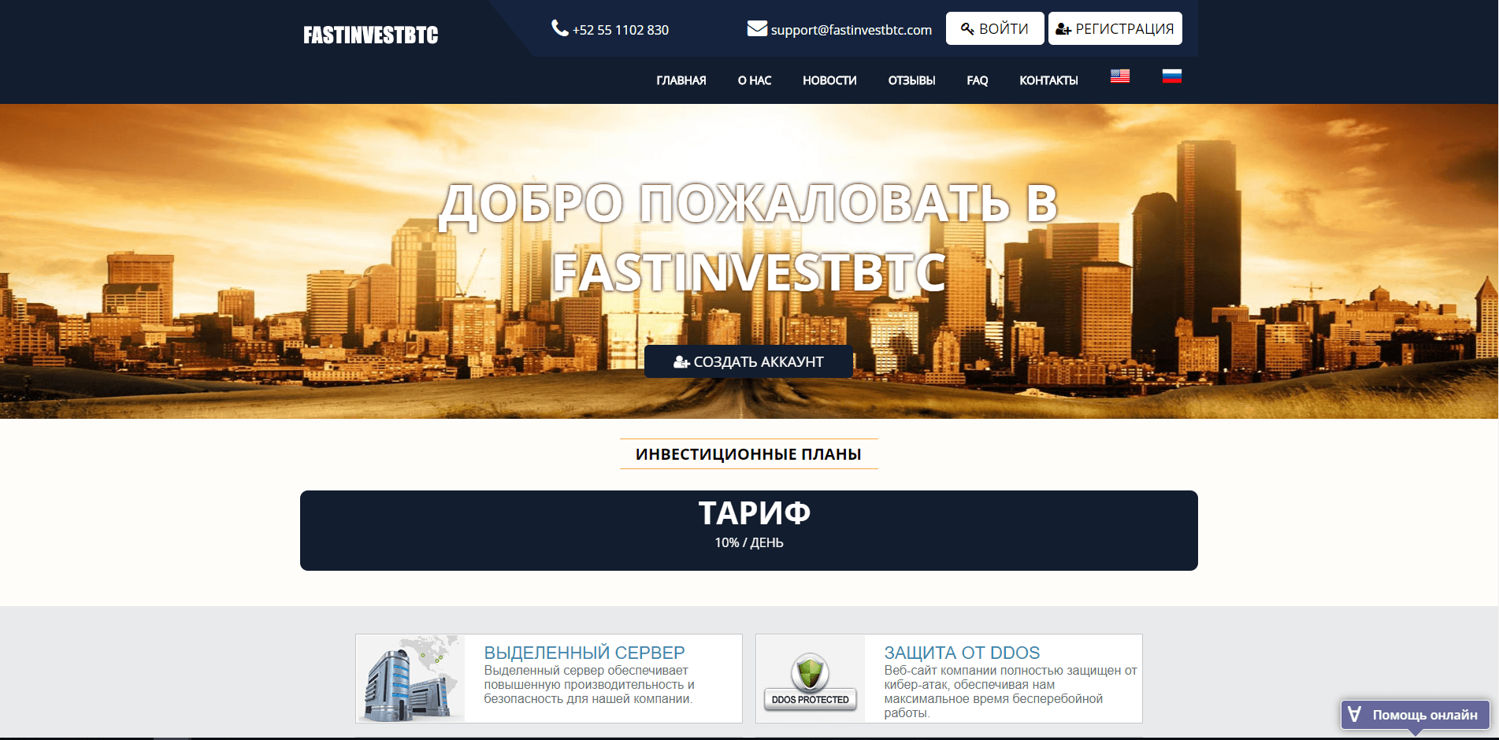Viewport: 1499px width, 740px height.
Task: Go to the FAQ section
Action: 976,80
